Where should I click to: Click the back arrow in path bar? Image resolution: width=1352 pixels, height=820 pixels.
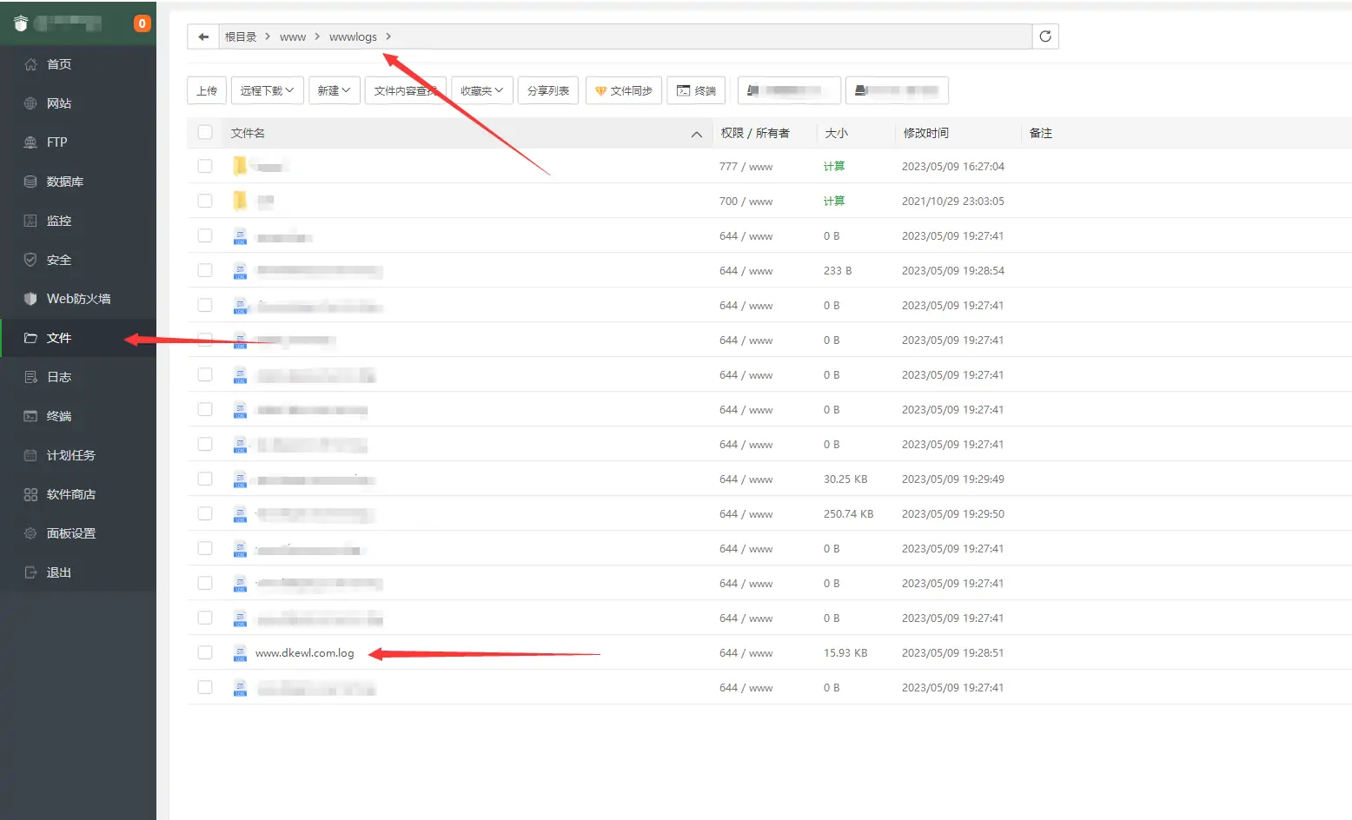(x=202, y=36)
